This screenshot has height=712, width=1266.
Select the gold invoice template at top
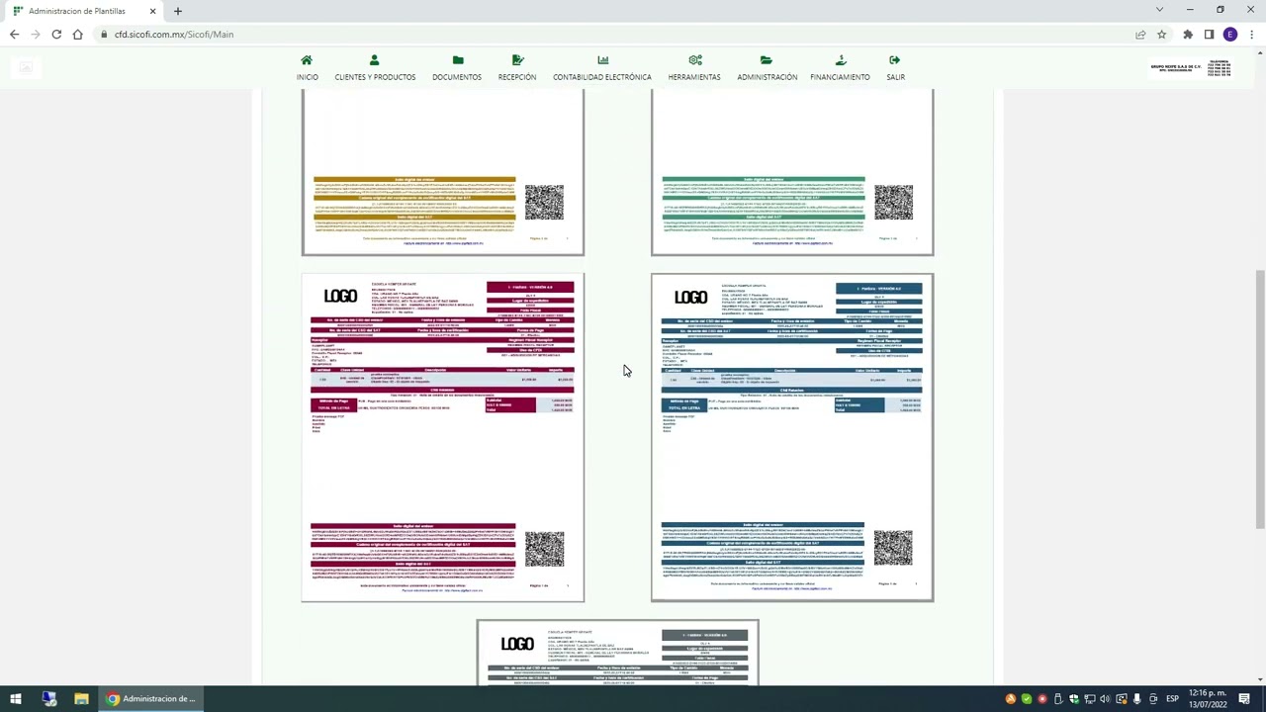click(x=443, y=172)
